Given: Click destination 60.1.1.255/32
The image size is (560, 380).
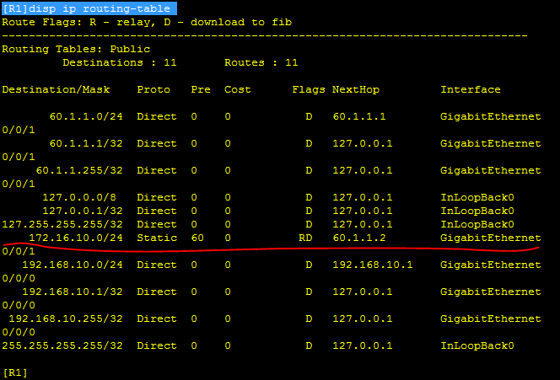Looking at the screenshot, I should [x=79, y=170].
